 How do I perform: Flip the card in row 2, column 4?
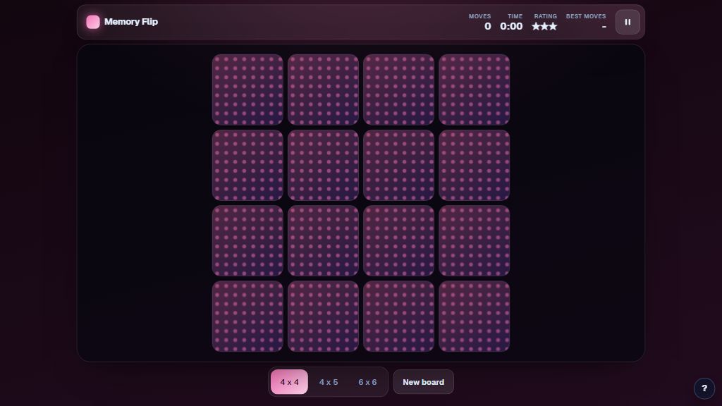(475, 165)
